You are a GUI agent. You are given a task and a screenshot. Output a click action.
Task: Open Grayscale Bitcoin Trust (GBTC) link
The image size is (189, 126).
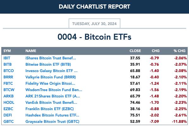pos(52,122)
